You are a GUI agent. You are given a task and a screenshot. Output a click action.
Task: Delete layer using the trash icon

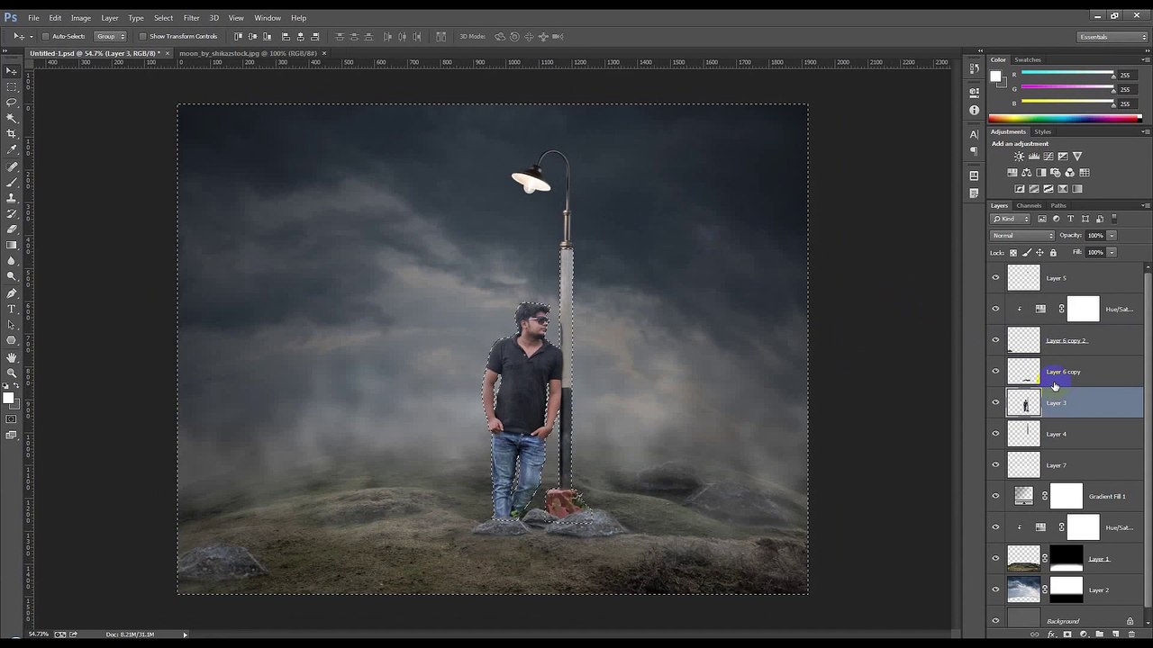tap(1131, 634)
